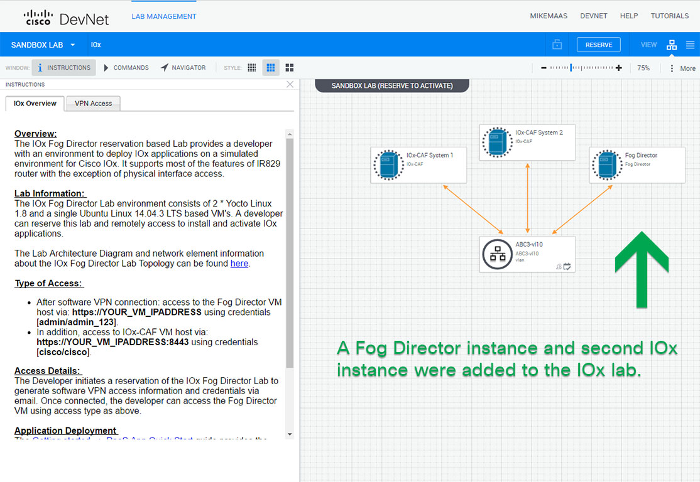Select the ABC3-vl10 VLAN network icon

pos(497,254)
